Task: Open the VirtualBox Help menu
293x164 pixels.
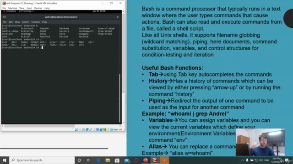Action: coord(47,8)
